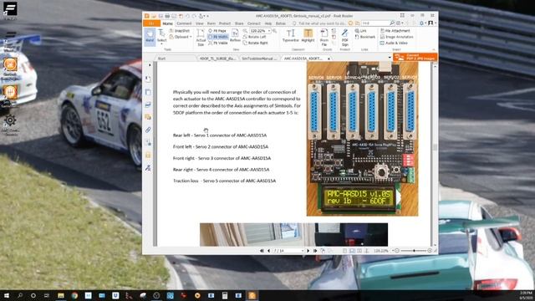Choose the Select tool in the ribbon
This screenshot has height=301, width=535.
pos(161,36)
